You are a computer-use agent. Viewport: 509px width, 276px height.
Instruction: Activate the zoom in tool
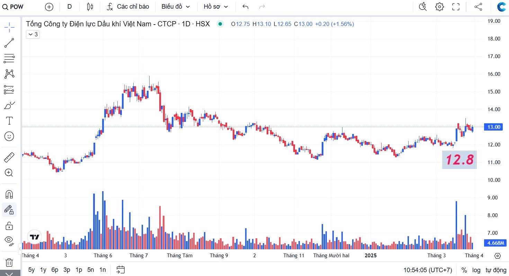(9, 173)
